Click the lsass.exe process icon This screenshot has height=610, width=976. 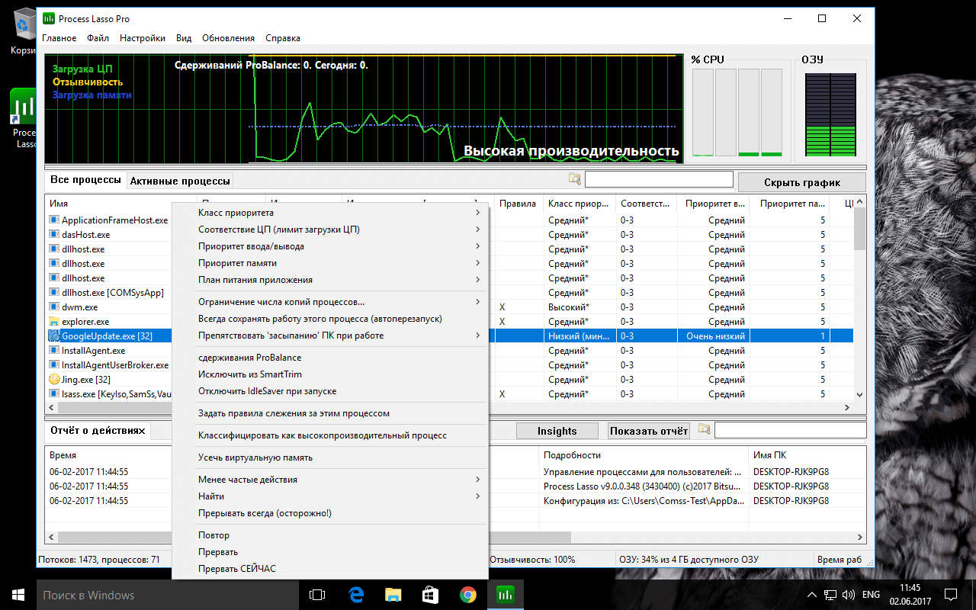[x=54, y=393]
